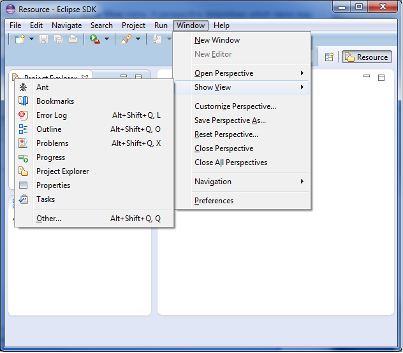Maximize the editor area panel
The height and width of the screenshot is (353, 403).
[381, 77]
